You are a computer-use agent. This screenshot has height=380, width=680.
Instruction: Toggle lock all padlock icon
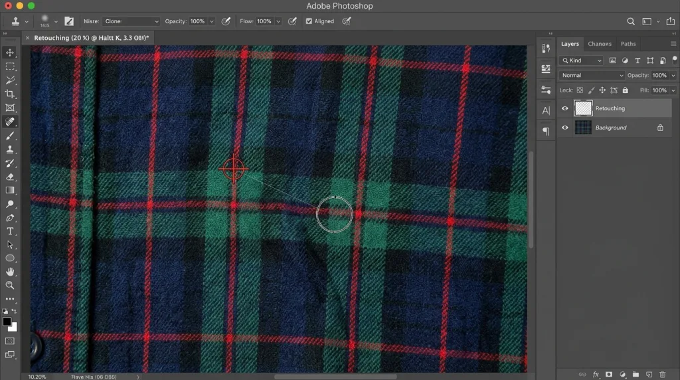point(625,90)
